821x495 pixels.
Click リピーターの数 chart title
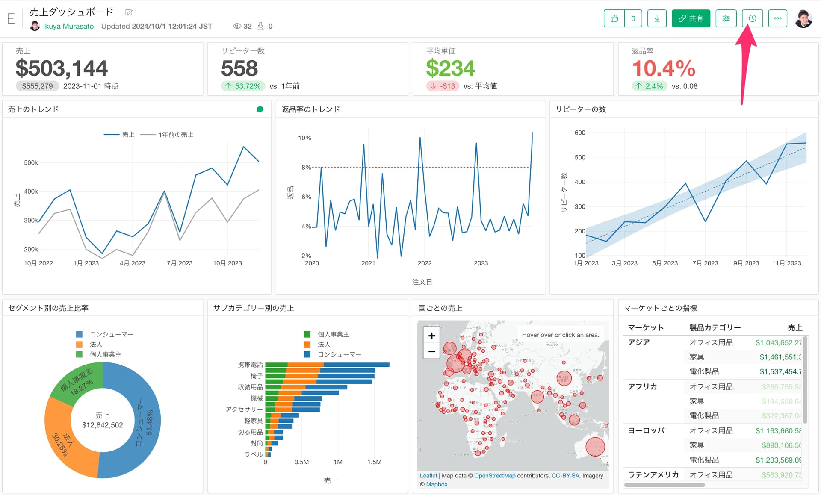click(x=581, y=109)
